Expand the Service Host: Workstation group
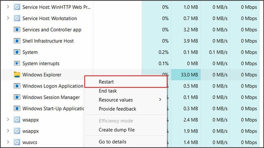The image size is (264, 148). pyautogui.click(x=8, y=18)
